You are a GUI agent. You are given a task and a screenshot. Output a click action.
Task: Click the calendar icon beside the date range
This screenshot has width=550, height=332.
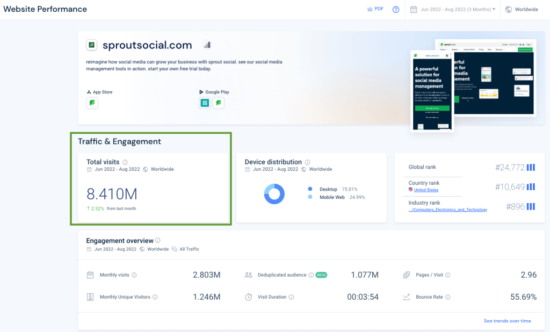[x=412, y=9]
